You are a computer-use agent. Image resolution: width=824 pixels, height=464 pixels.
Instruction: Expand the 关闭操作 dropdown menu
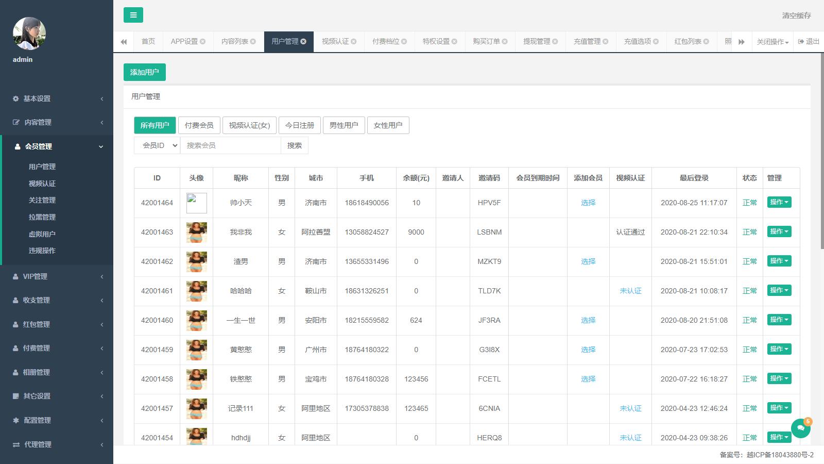click(772, 42)
